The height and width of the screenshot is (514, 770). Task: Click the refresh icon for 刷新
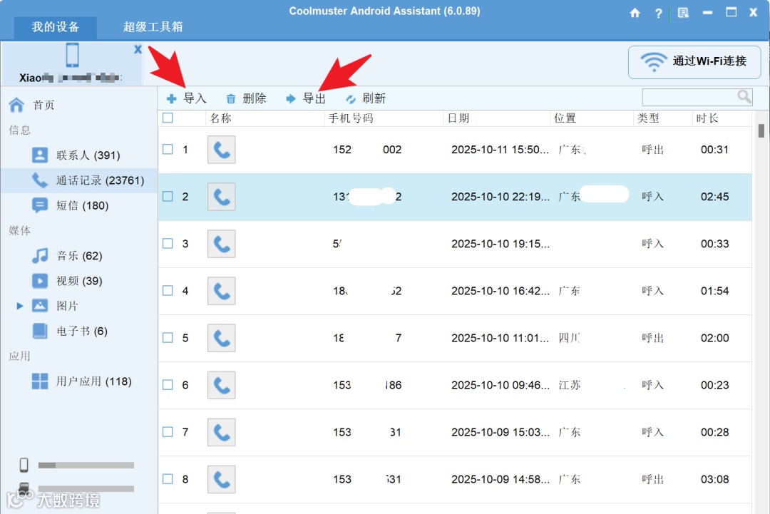point(351,98)
